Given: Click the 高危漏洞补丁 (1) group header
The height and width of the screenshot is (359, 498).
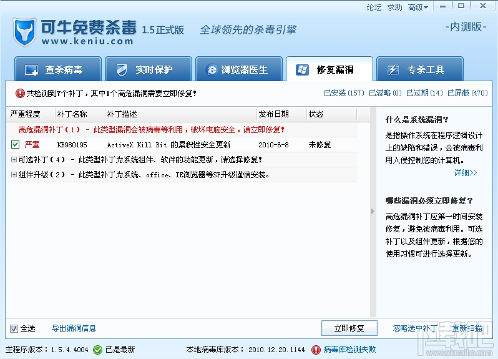Looking at the screenshot, I should point(182,130).
